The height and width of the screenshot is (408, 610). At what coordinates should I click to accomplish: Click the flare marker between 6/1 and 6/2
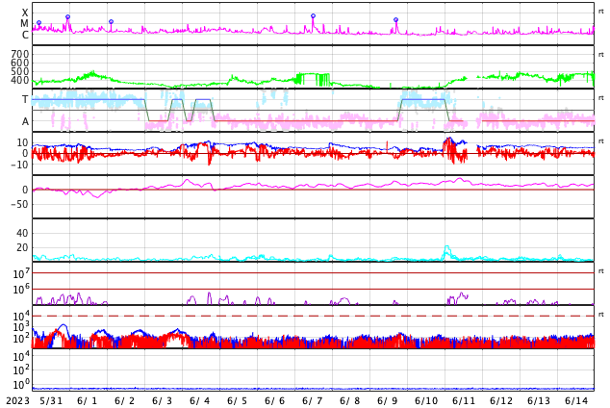(x=112, y=22)
